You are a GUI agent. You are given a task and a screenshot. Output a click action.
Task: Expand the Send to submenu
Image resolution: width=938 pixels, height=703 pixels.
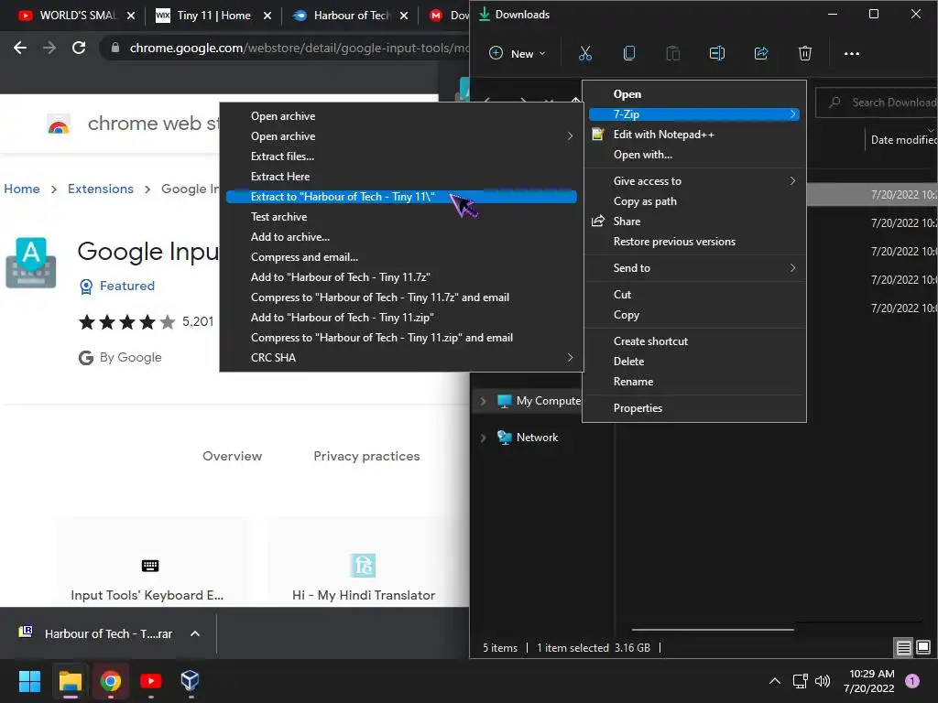[x=694, y=268]
